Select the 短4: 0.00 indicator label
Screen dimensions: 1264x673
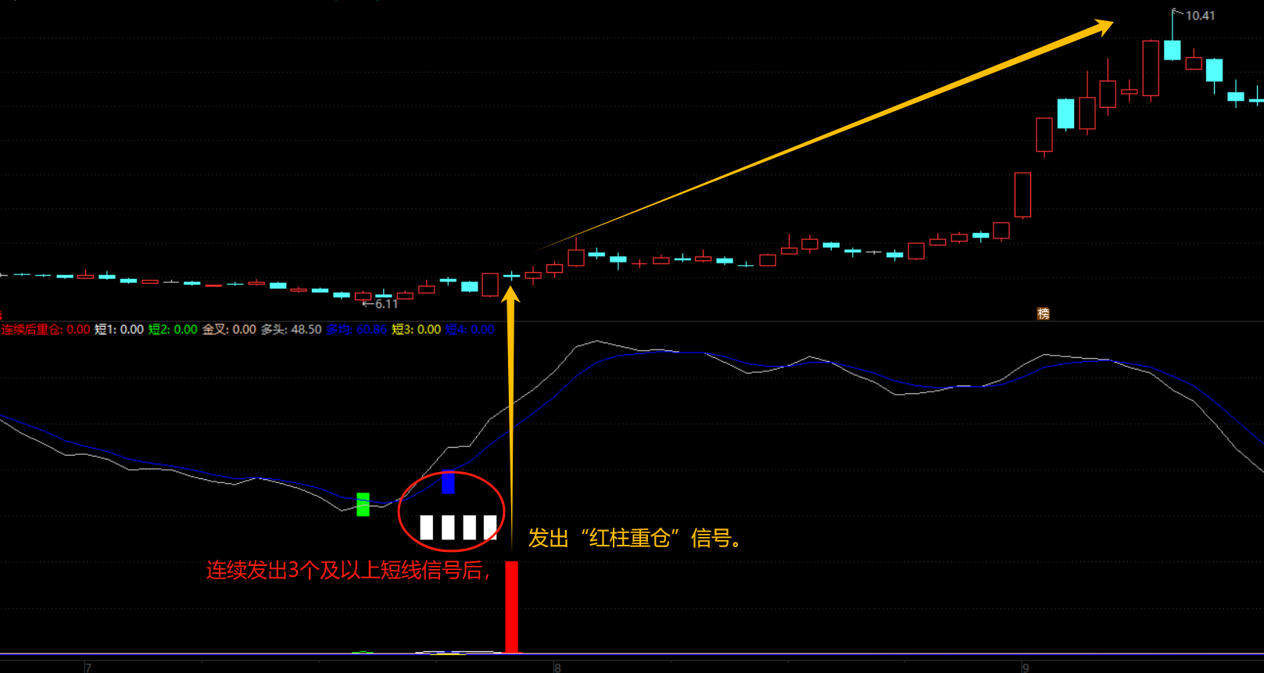click(470, 330)
